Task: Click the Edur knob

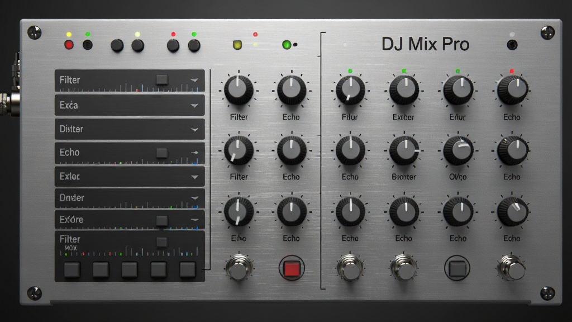Action: (x=458, y=90)
